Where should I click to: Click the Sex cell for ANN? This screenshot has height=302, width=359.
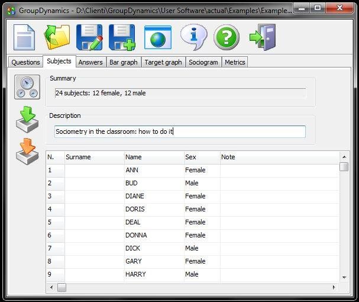pyautogui.click(x=202, y=170)
